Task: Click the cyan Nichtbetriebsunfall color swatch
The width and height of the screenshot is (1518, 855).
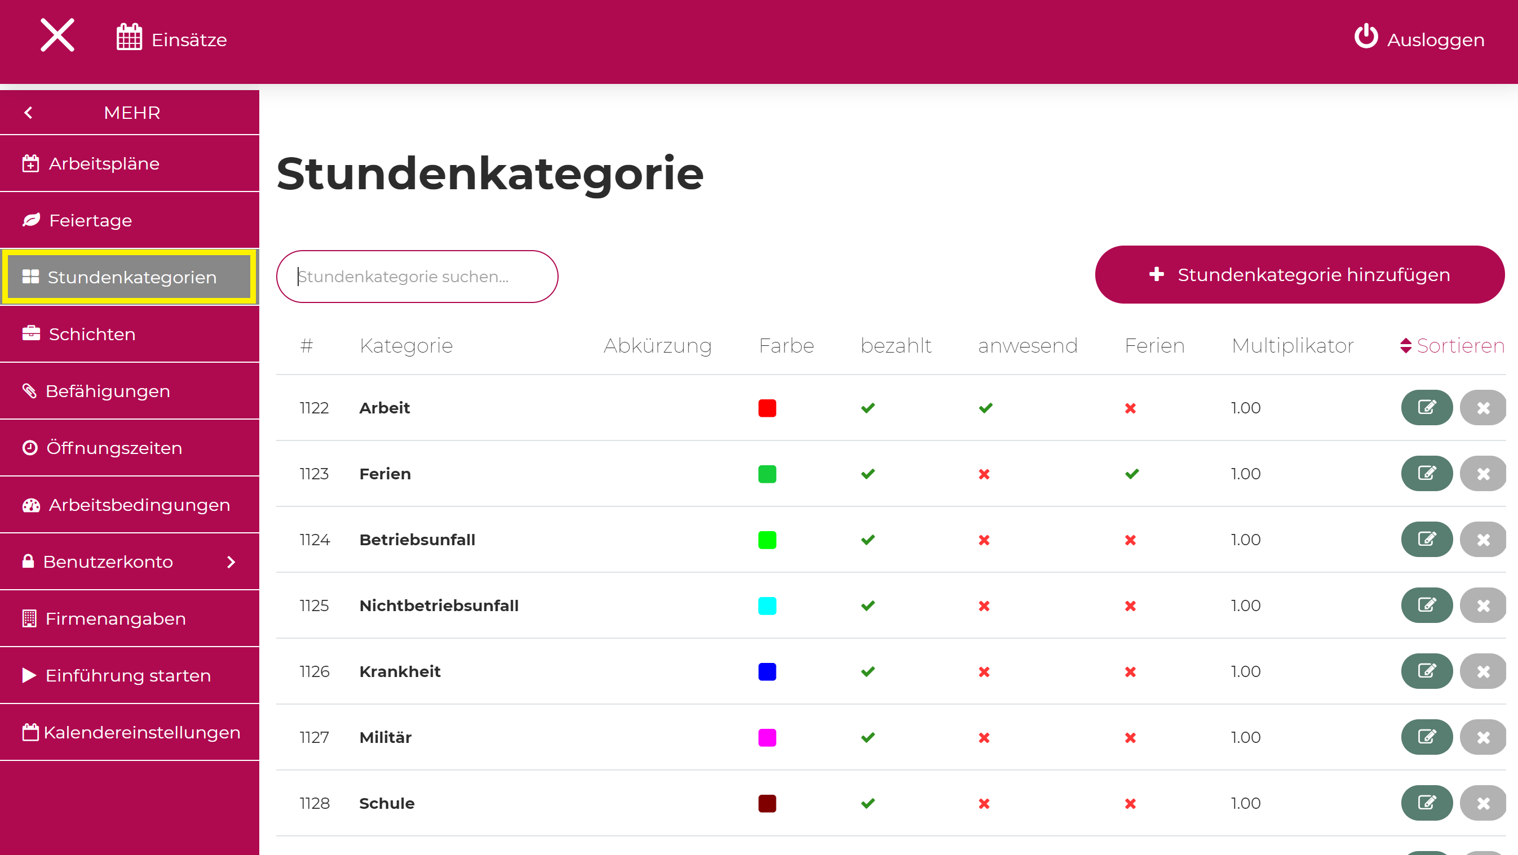Action: (x=767, y=606)
